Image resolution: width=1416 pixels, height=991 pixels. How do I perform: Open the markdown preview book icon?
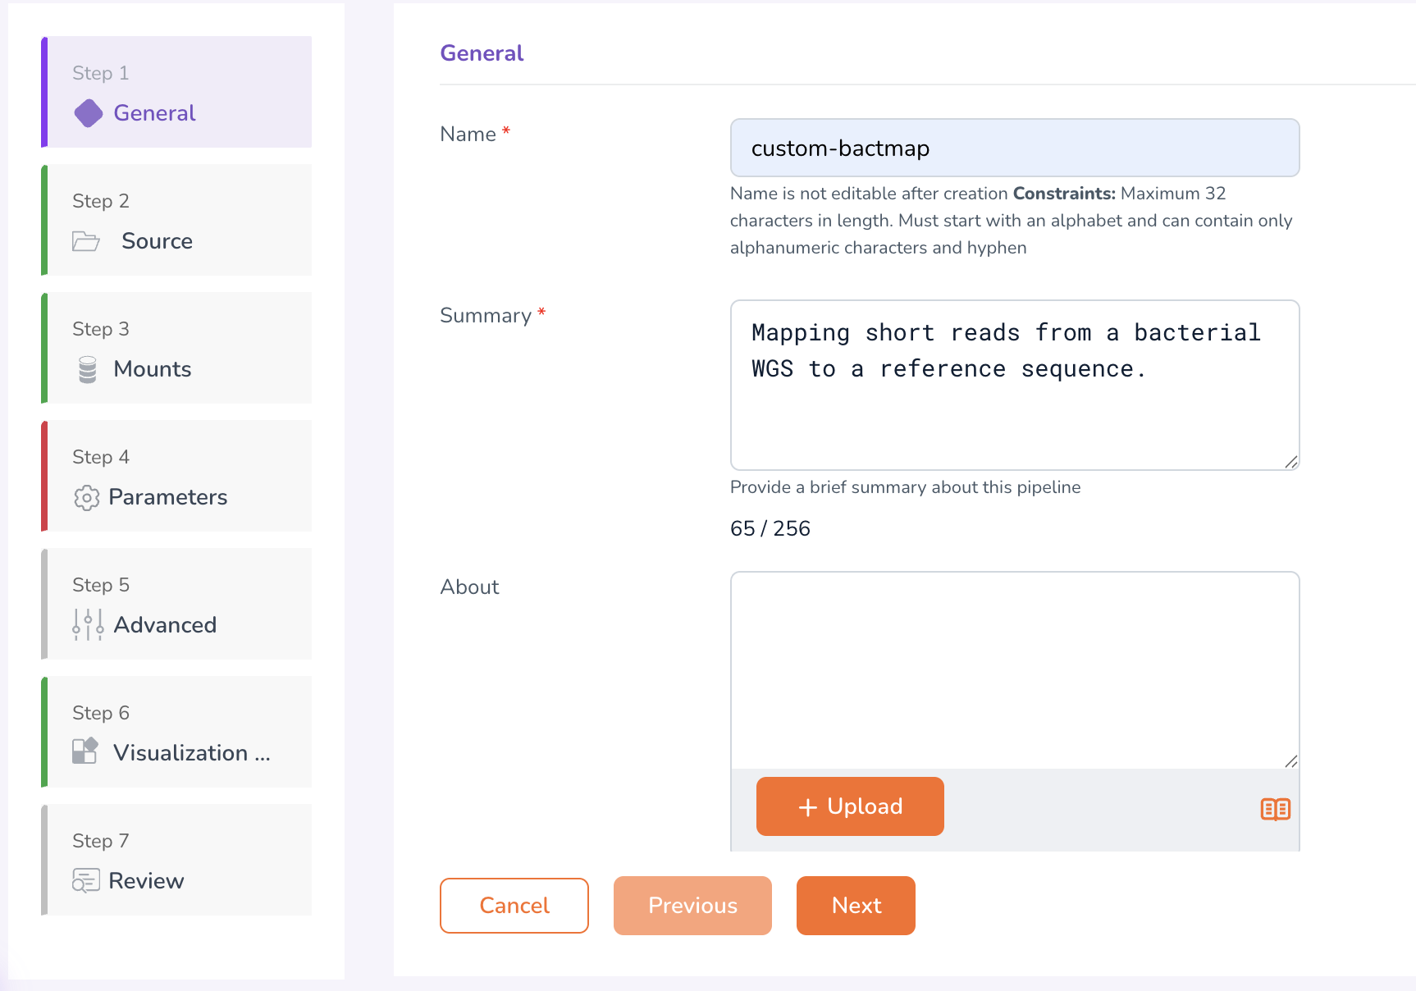[1275, 810]
